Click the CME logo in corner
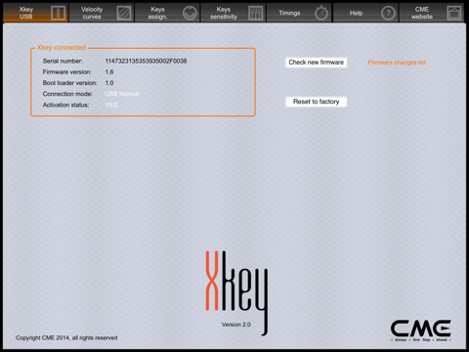The width and height of the screenshot is (469, 352). click(421, 330)
